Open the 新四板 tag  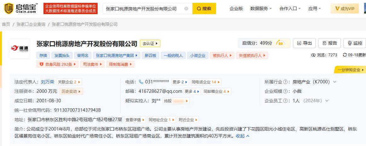(151, 55)
